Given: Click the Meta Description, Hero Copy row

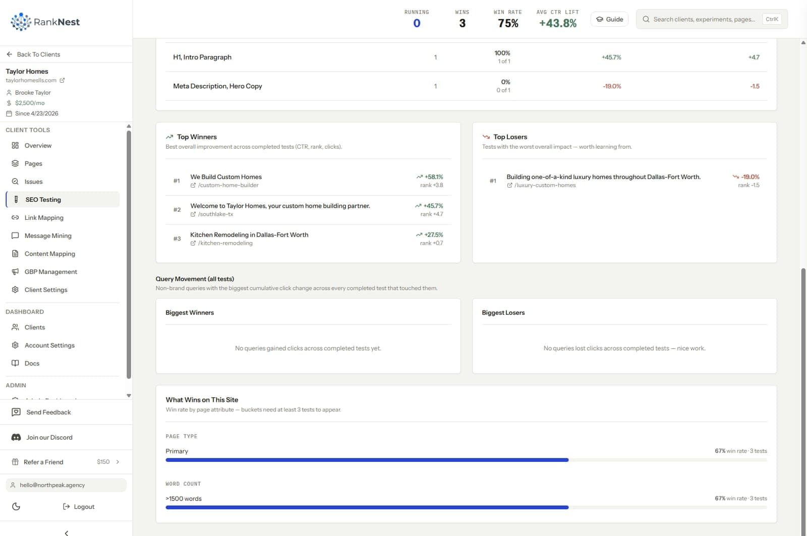Looking at the screenshot, I should click(x=466, y=86).
